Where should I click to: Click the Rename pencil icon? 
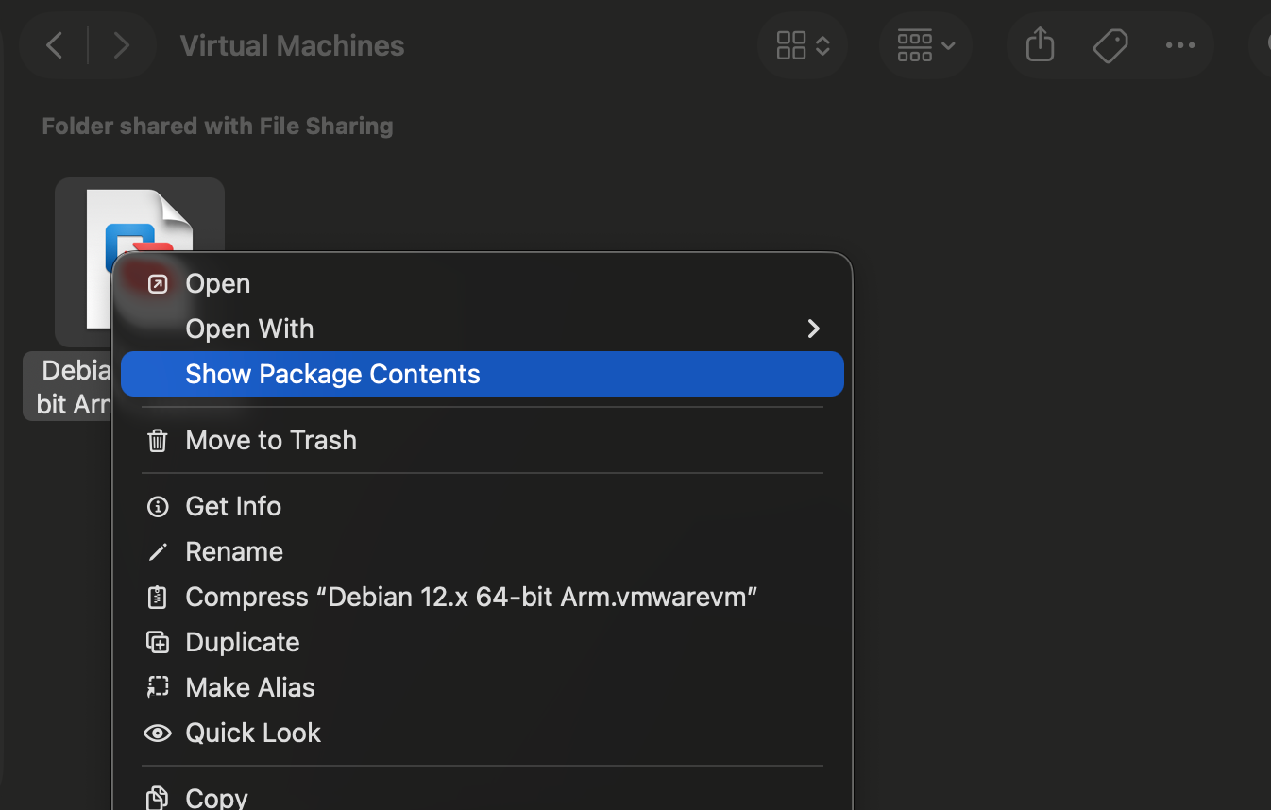158,551
